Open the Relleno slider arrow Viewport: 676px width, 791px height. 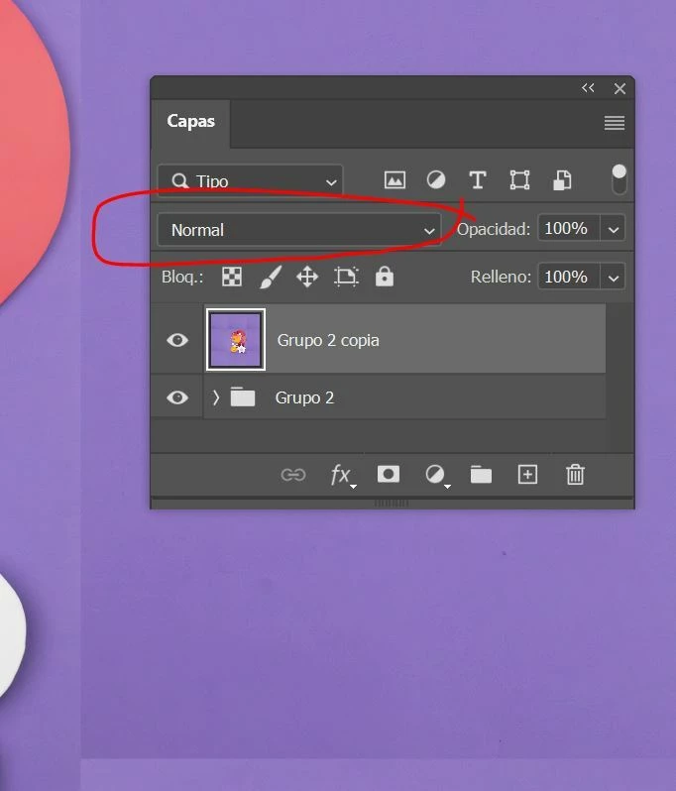coord(613,278)
